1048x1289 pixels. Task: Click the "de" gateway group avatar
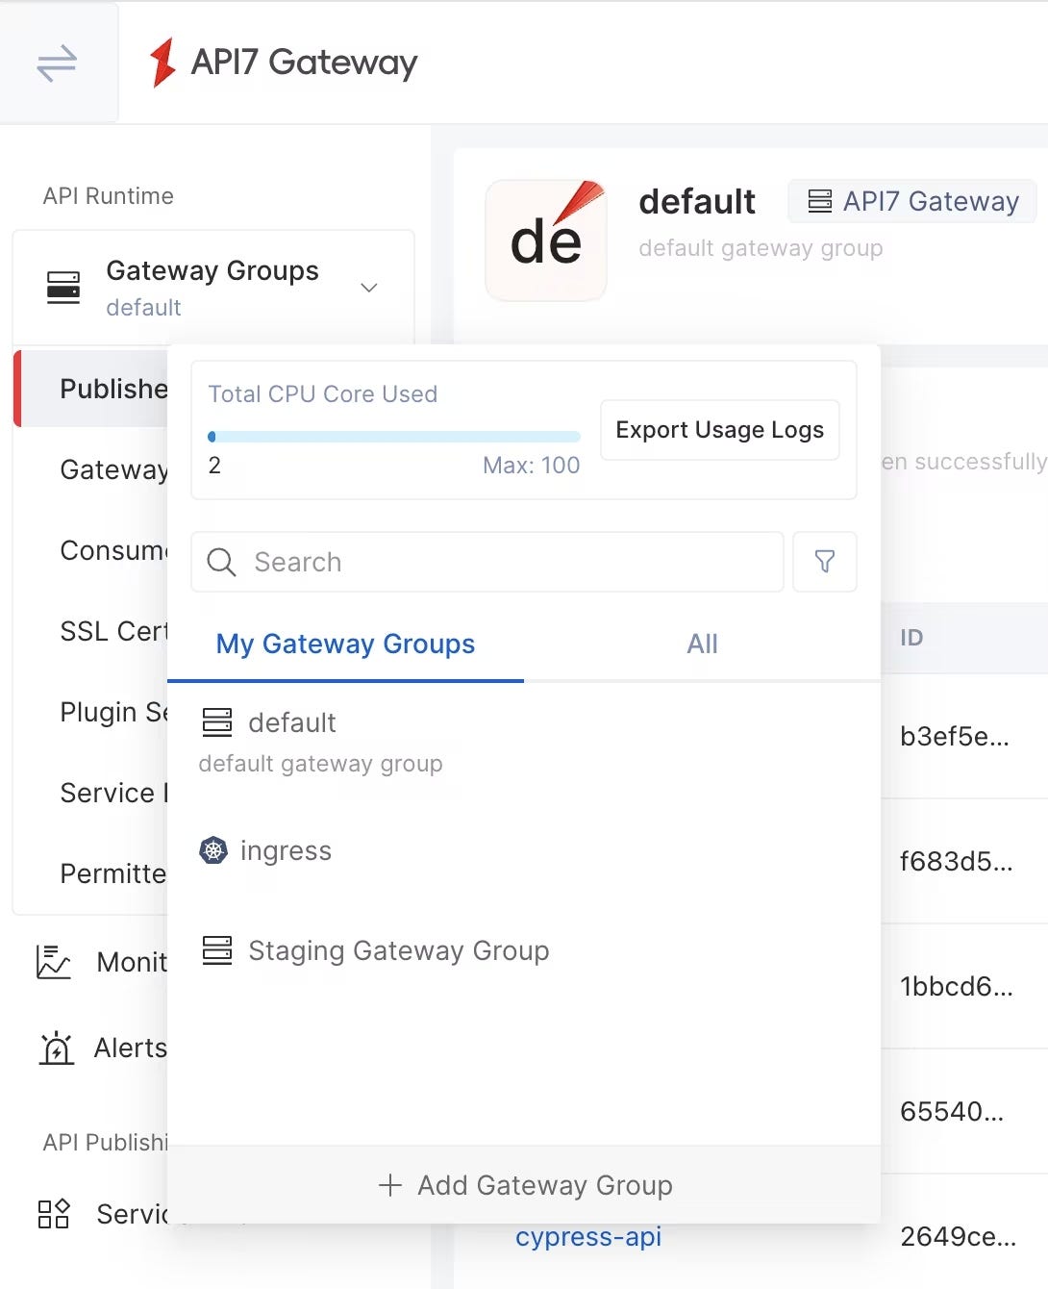(x=545, y=239)
